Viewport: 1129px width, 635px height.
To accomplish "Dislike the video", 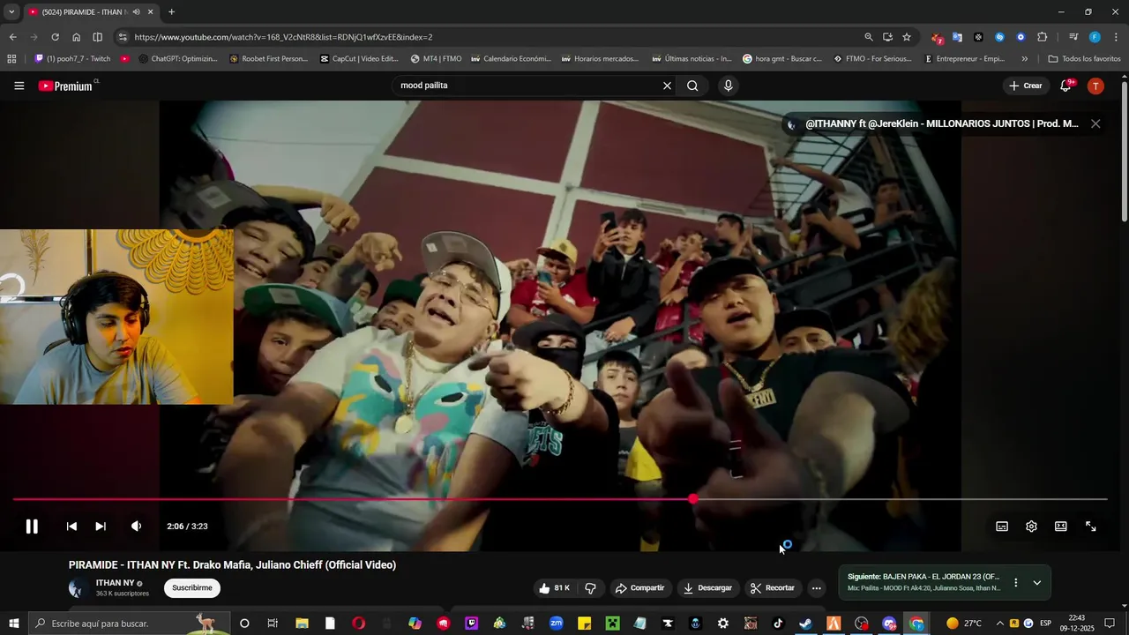I will pyautogui.click(x=591, y=588).
